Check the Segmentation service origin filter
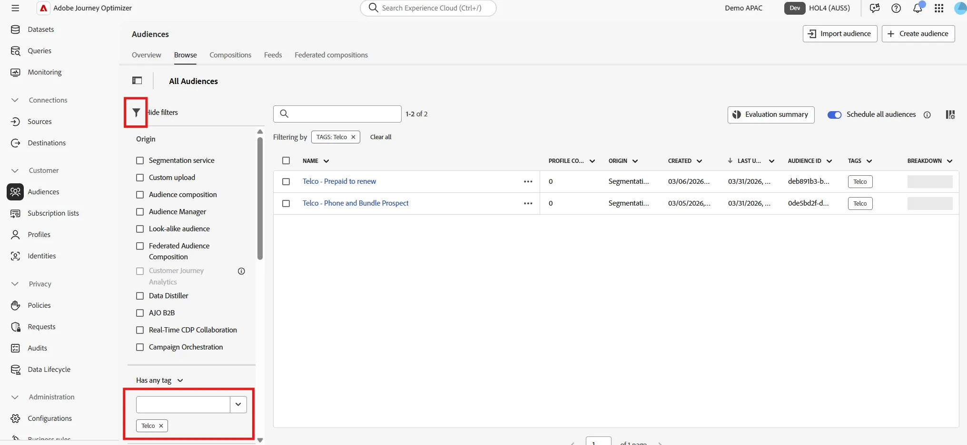The image size is (967, 445). pyautogui.click(x=140, y=161)
